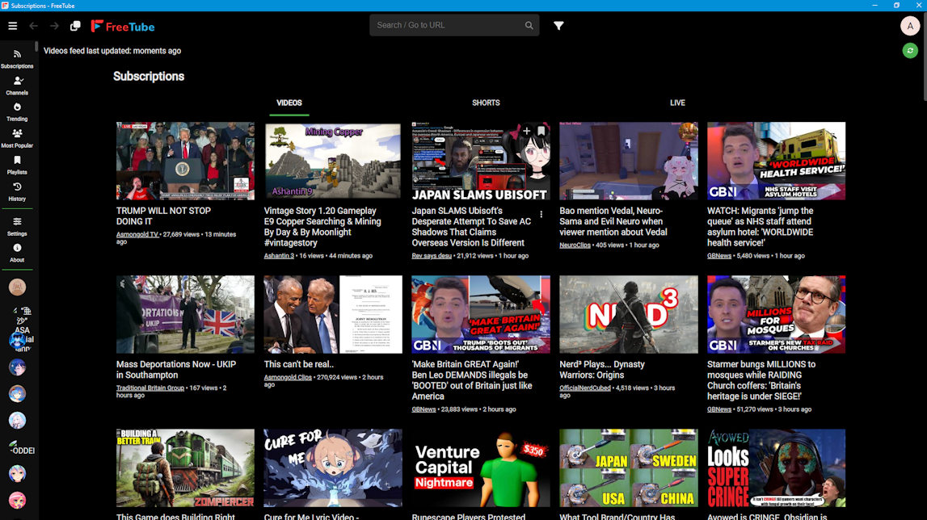Open the three-dot options for Japan SLAMS Ubisoft video
Screen dimensions: 927x520
pos(541,214)
